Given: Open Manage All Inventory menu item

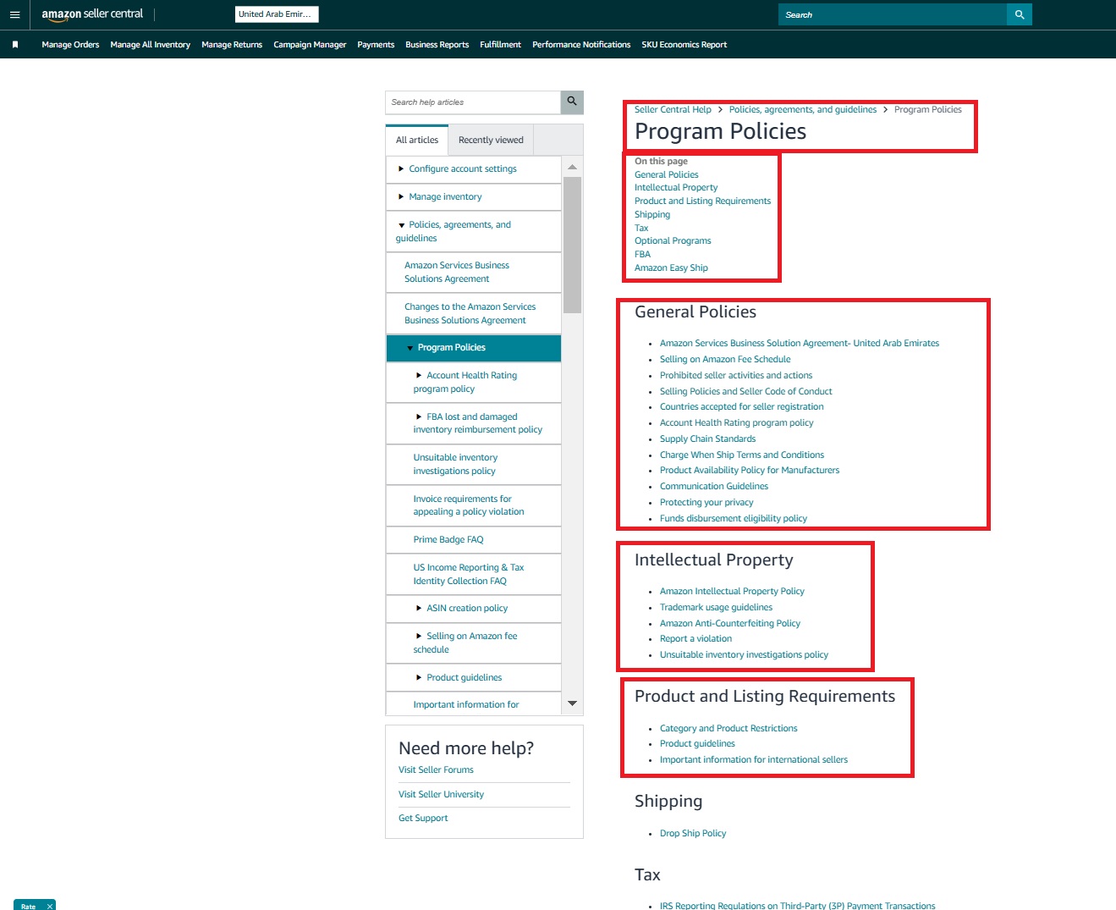Looking at the screenshot, I should point(150,45).
